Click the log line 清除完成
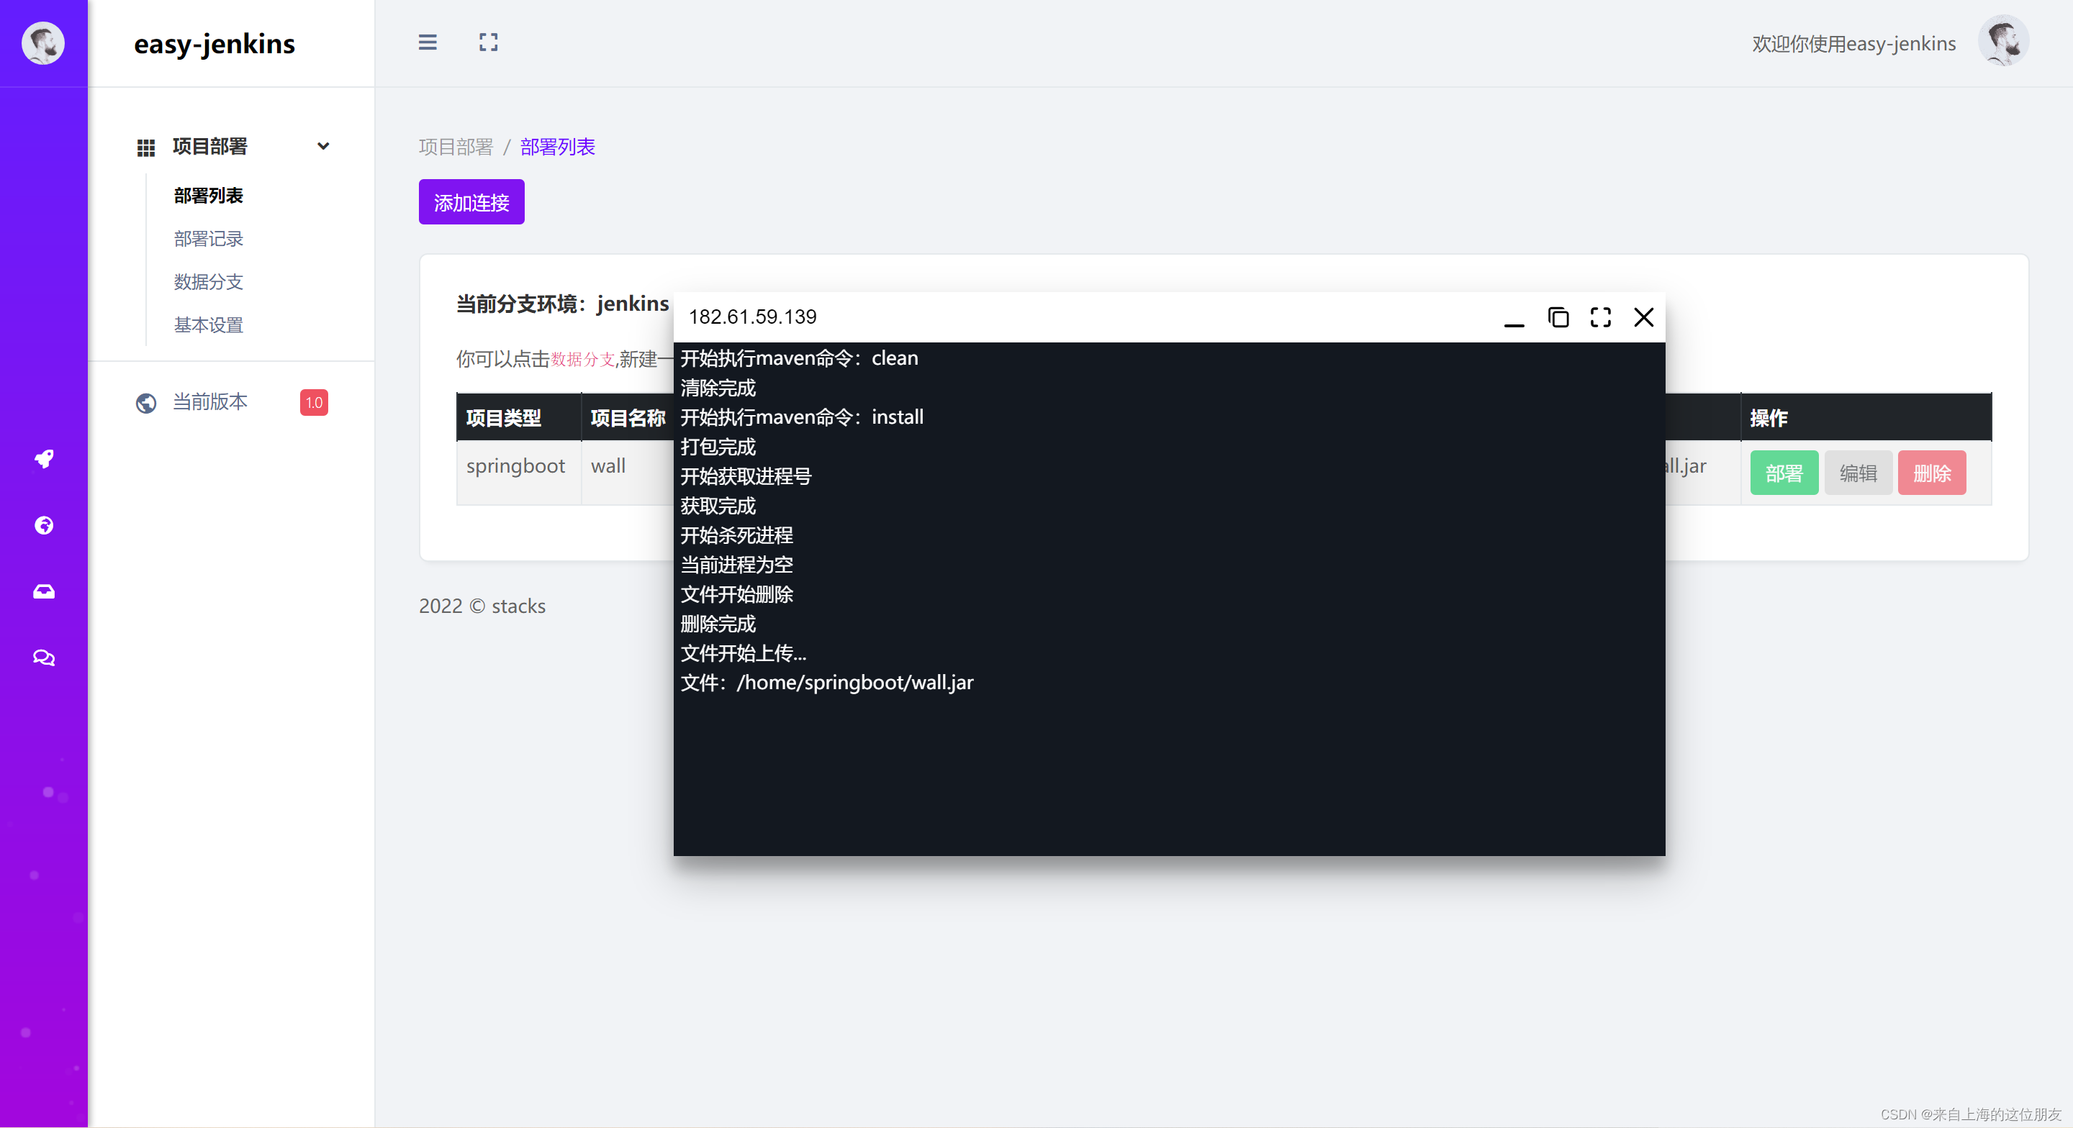This screenshot has width=2073, height=1128. [x=718, y=388]
